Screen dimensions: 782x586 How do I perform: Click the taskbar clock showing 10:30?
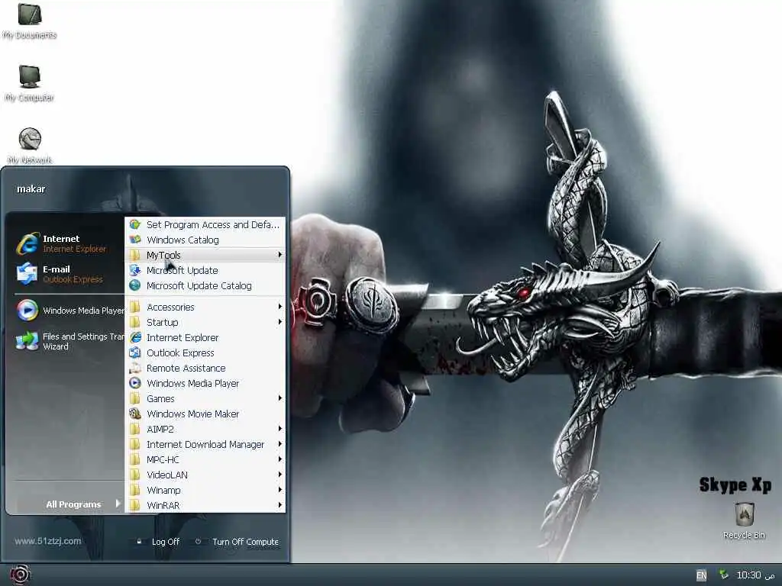pos(755,575)
